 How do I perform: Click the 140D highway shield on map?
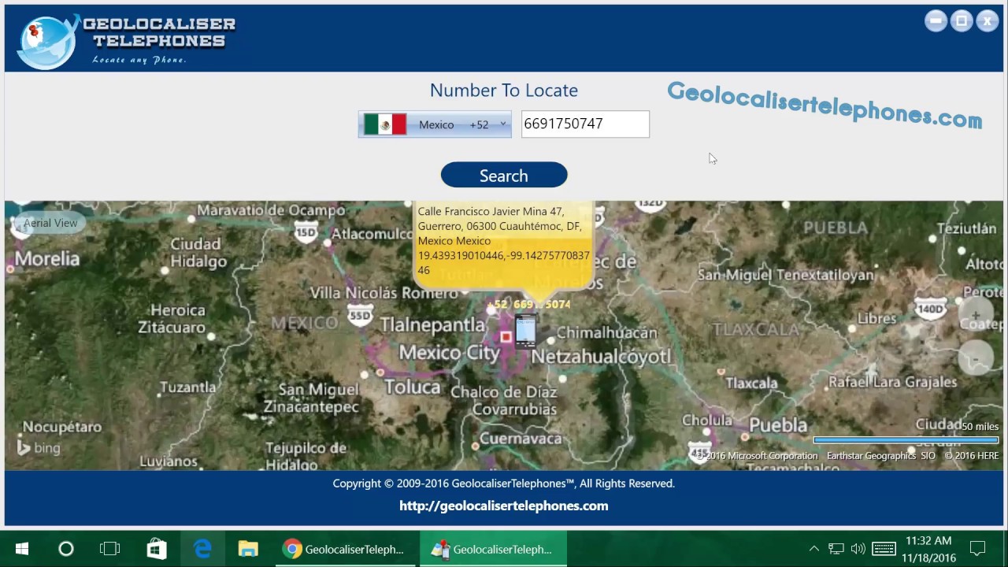931,307
